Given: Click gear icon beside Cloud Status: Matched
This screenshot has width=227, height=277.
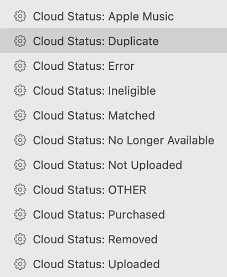Looking at the screenshot, I should pos(20,115).
